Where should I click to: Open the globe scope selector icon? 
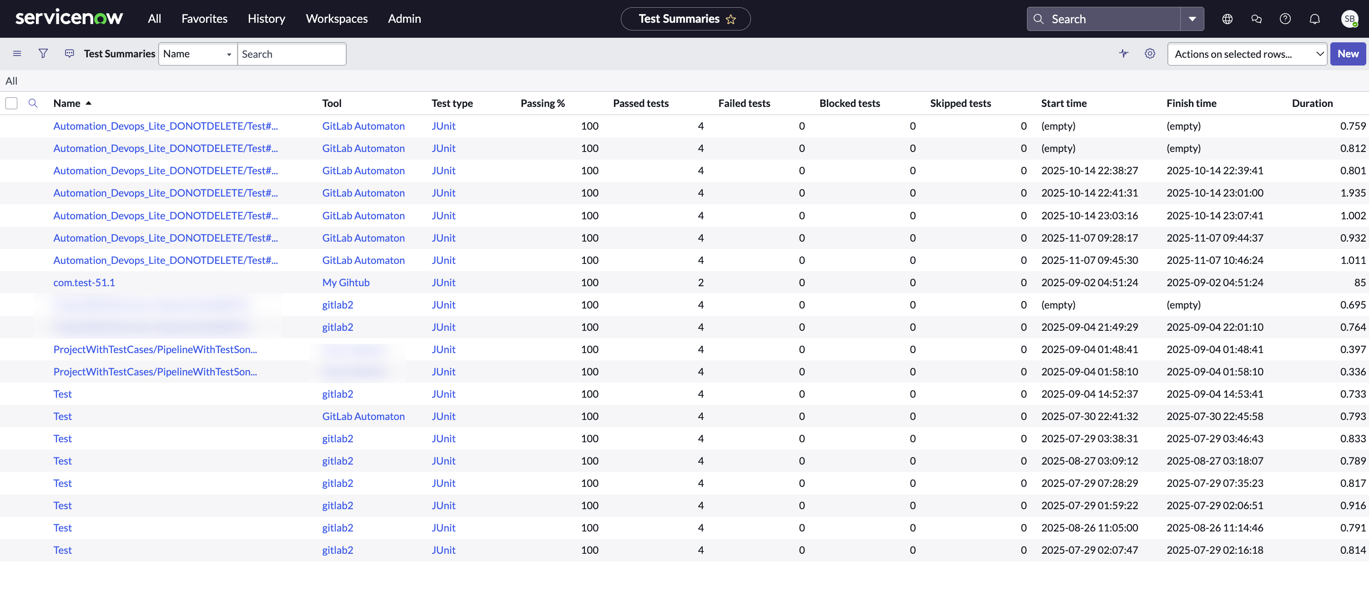[x=1227, y=19]
